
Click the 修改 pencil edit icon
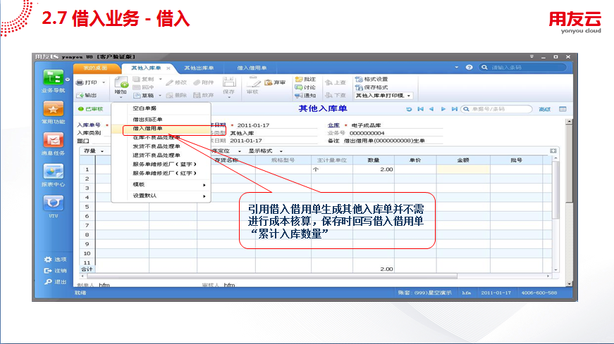click(x=169, y=82)
